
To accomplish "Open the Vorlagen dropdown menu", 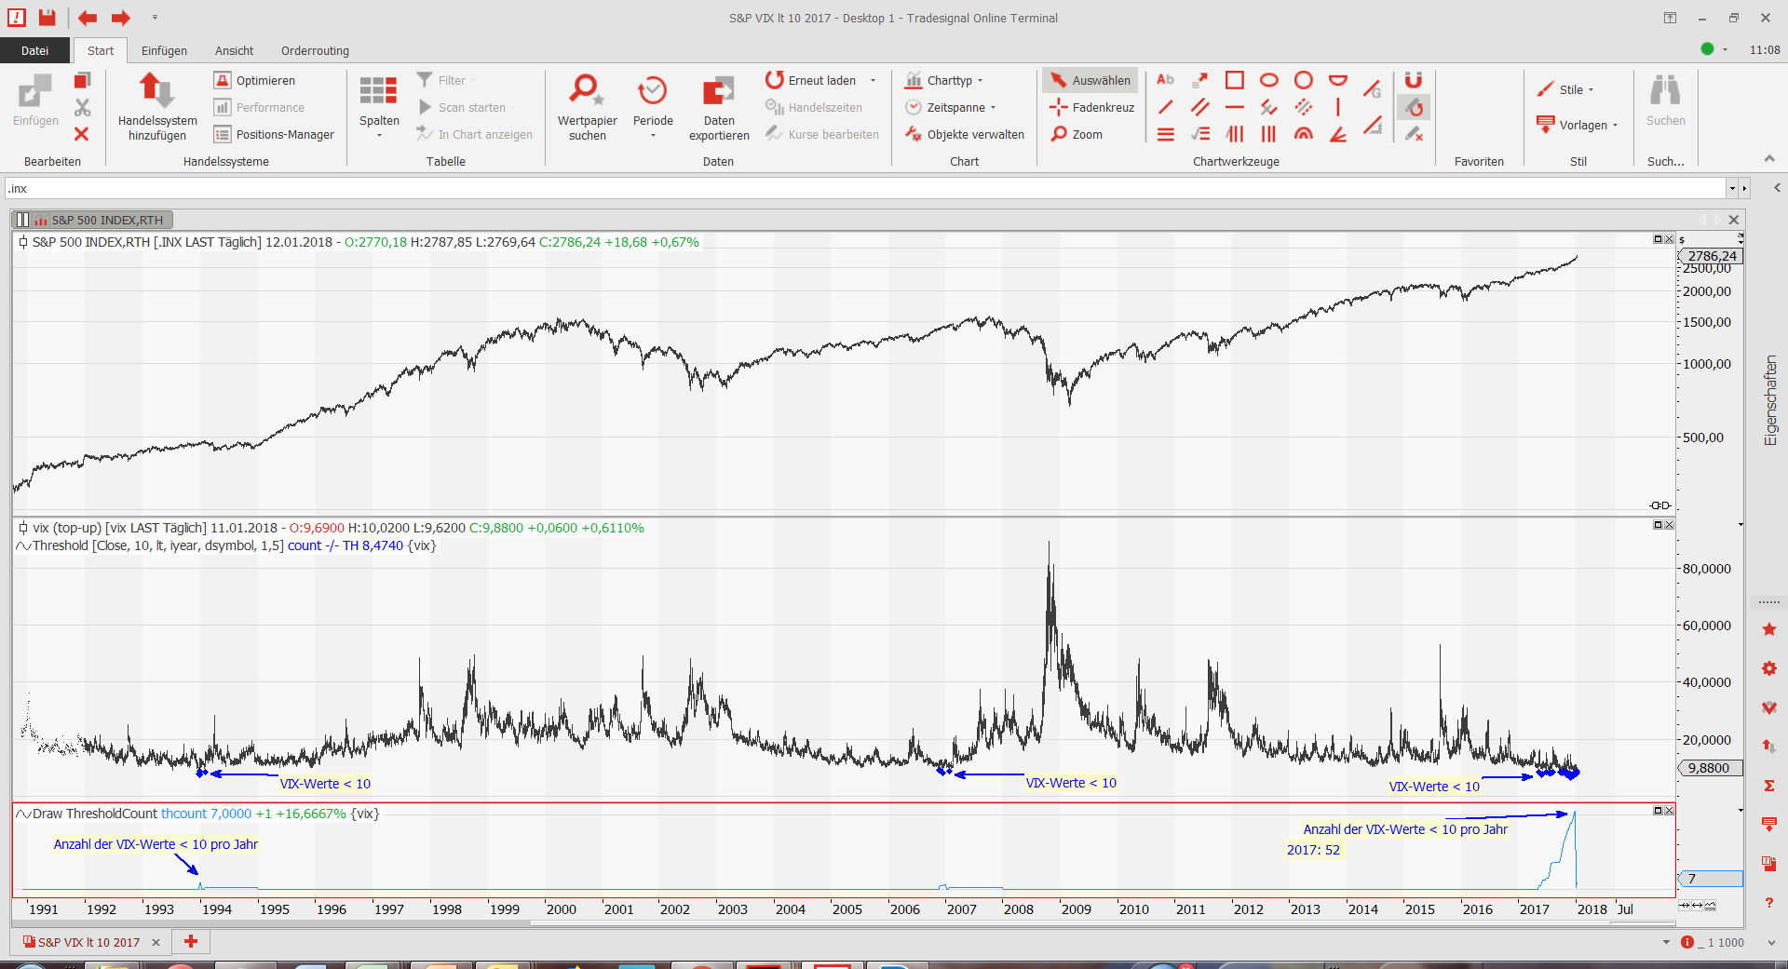I will [1581, 125].
